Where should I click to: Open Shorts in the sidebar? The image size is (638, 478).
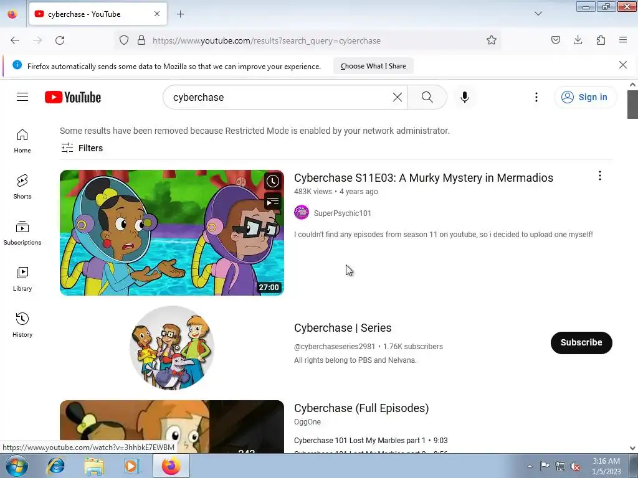[x=22, y=187]
